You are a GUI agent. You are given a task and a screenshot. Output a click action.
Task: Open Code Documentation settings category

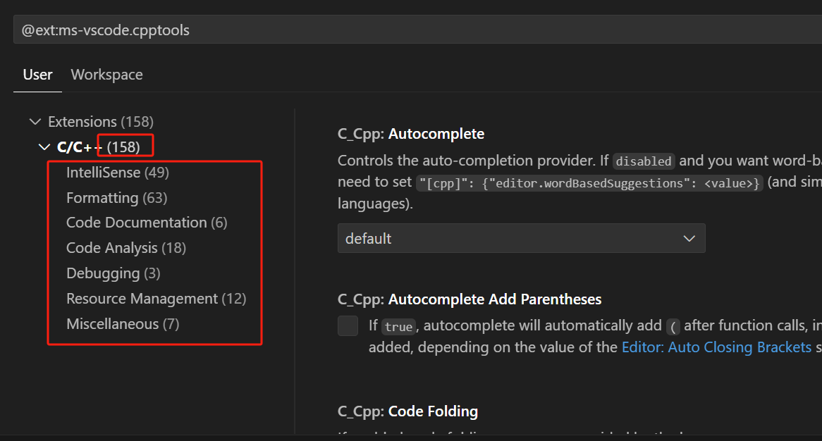[x=136, y=223]
